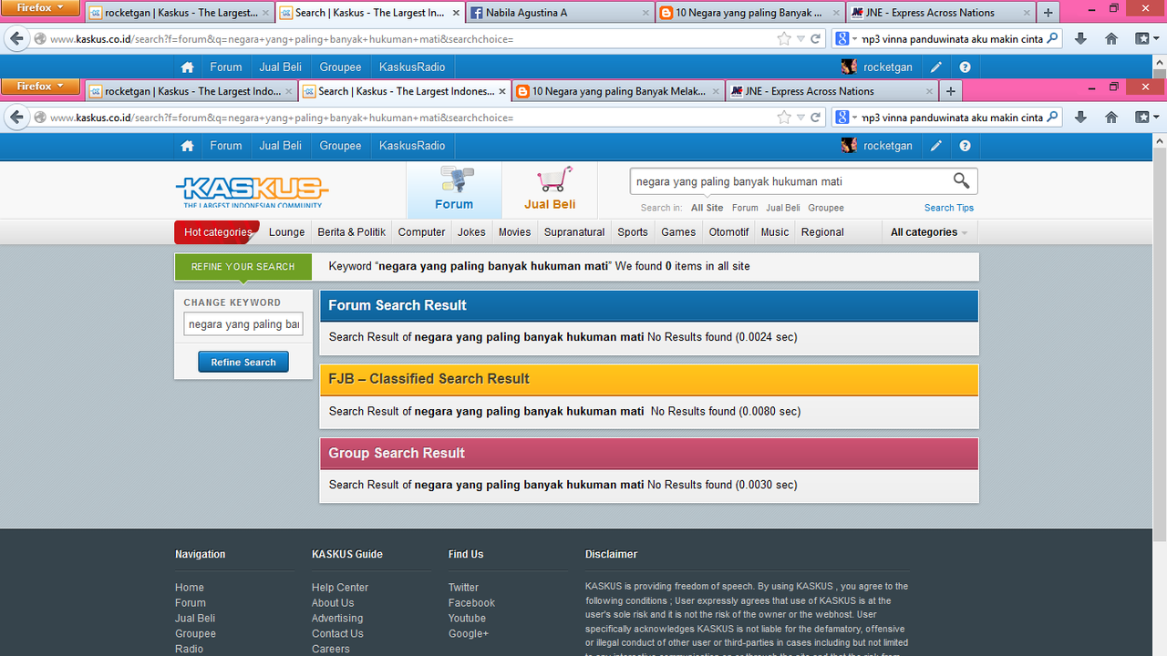Filter search in Forum only
The width and height of the screenshot is (1167, 656).
(745, 208)
